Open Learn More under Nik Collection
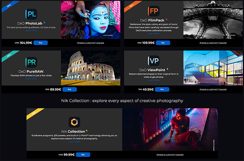The image size is (244, 161). click(74, 142)
